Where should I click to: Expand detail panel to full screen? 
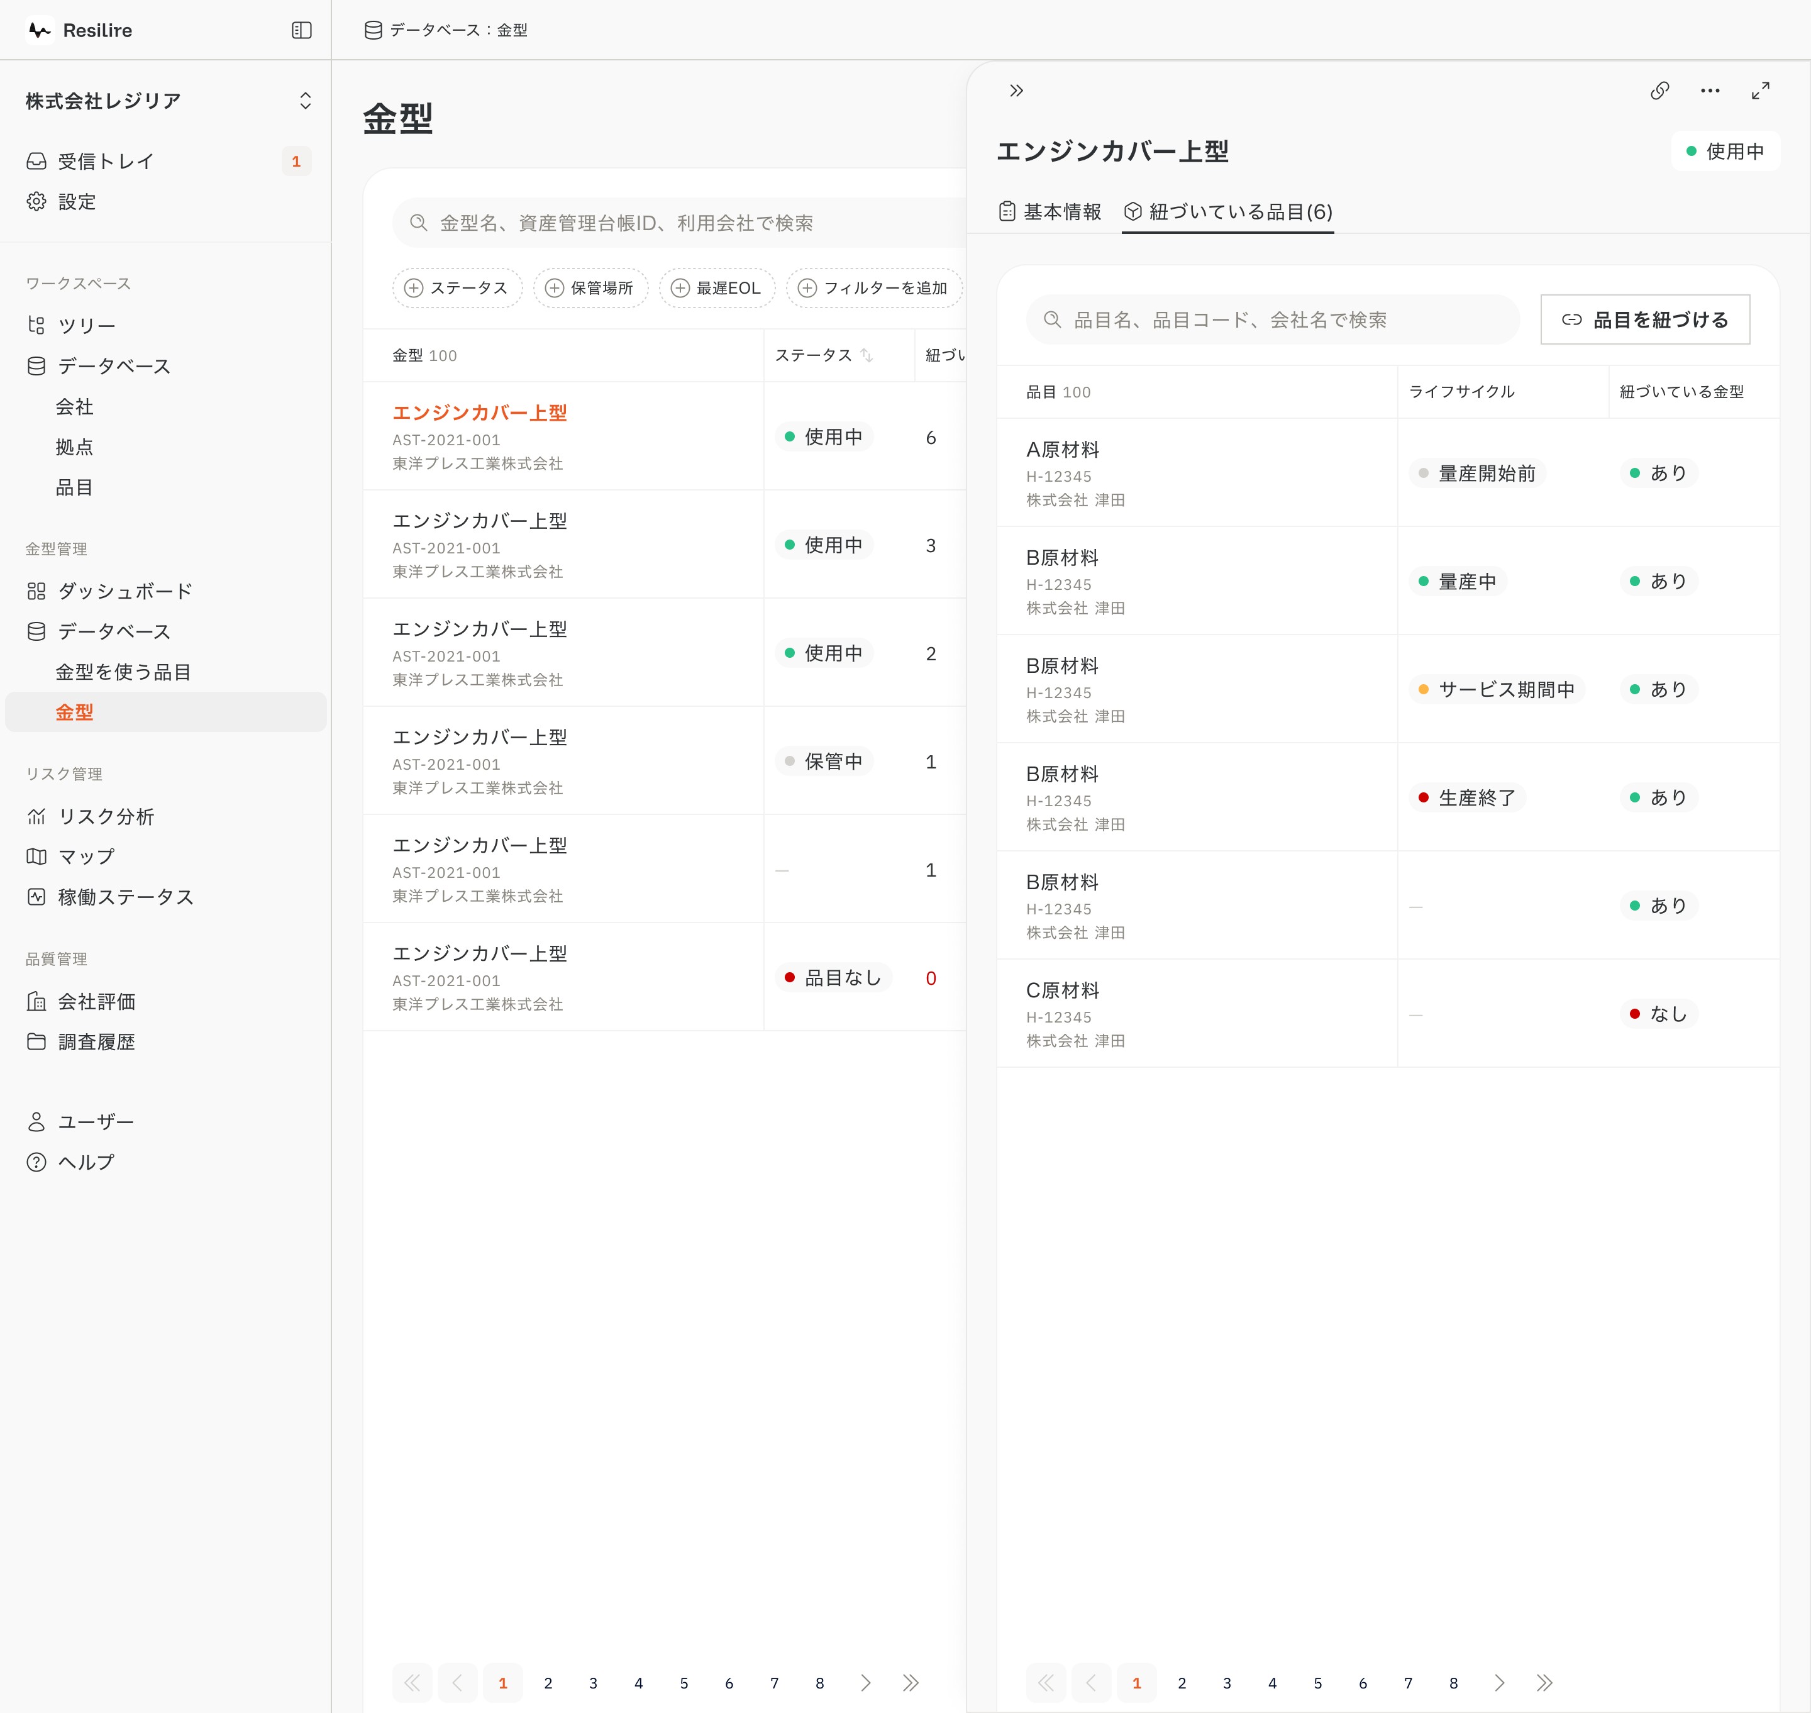pyautogui.click(x=1760, y=91)
